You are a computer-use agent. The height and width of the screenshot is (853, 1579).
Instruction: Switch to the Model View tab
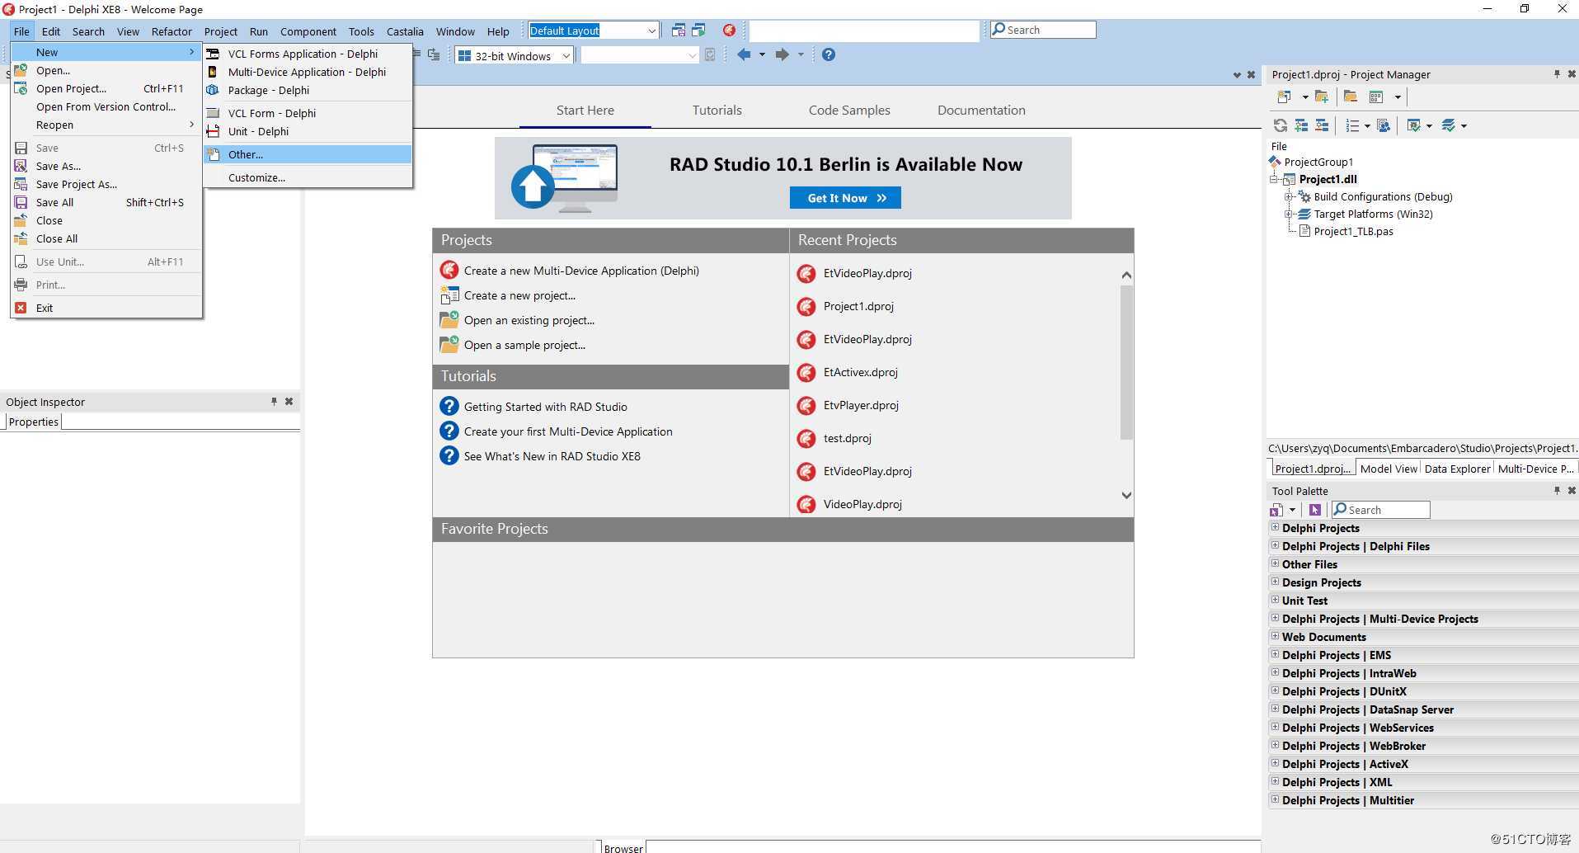pos(1389,469)
